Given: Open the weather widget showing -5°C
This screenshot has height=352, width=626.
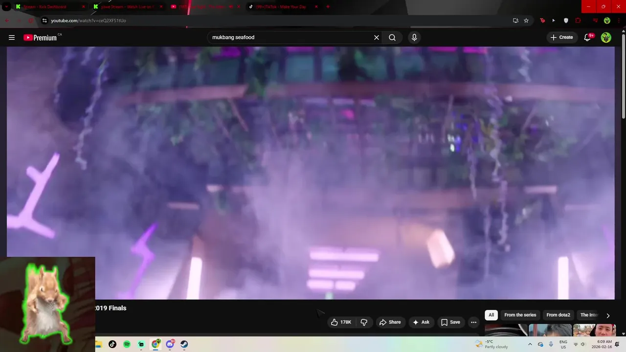Looking at the screenshot, I should tap(492, 344).
